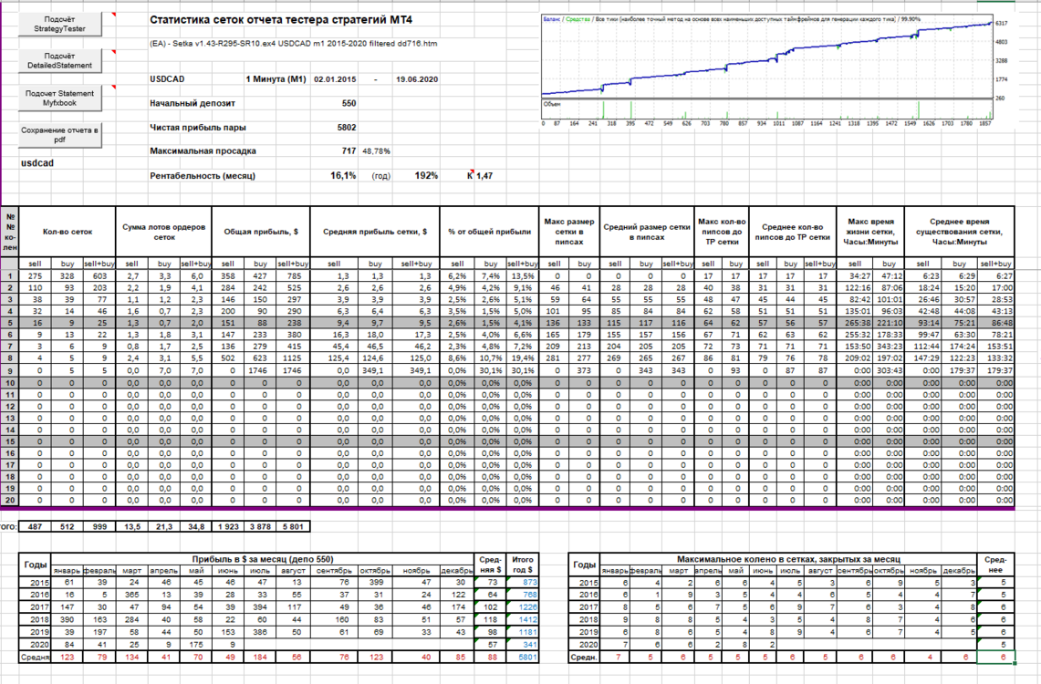Image resolution: width=1041 pixels, height=684 pixels.
Task: Select the Средняя прибыль сетки, $ header
Action: pos(374,232)
